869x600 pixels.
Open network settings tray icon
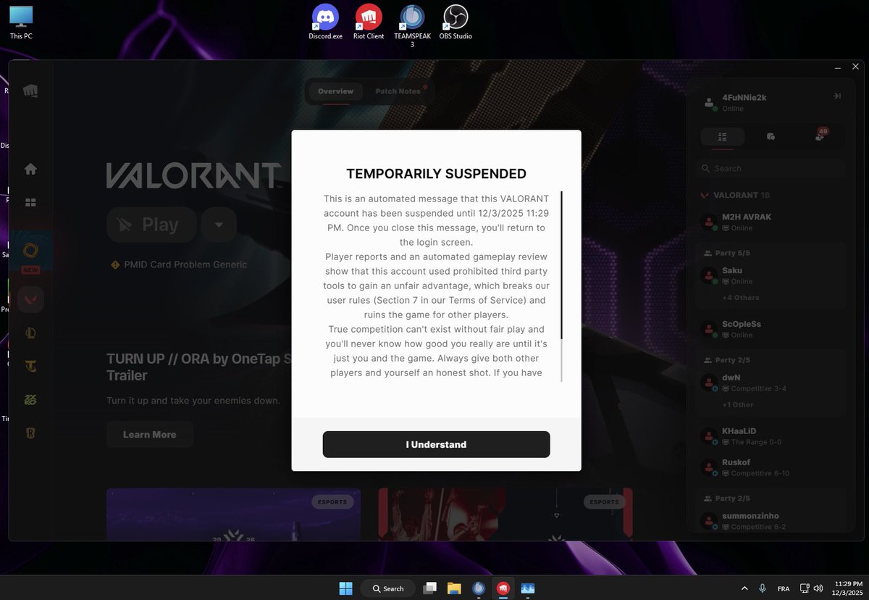(x=805, y=588)
